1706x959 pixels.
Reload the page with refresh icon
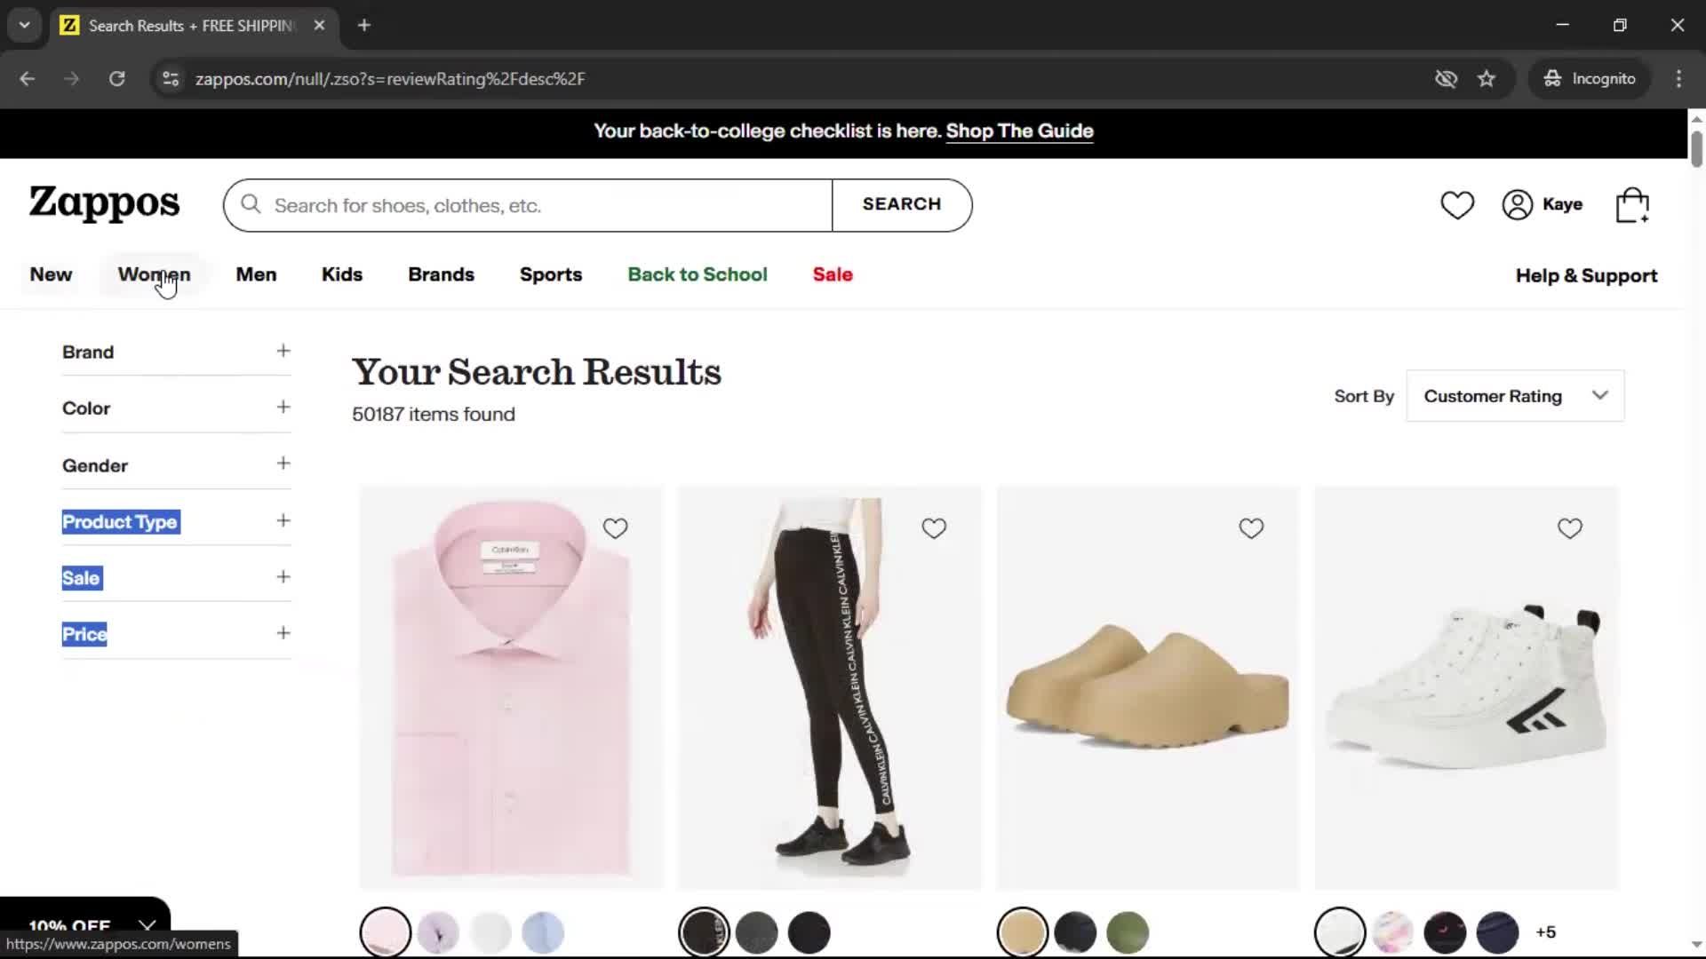(x=116, y=78)
